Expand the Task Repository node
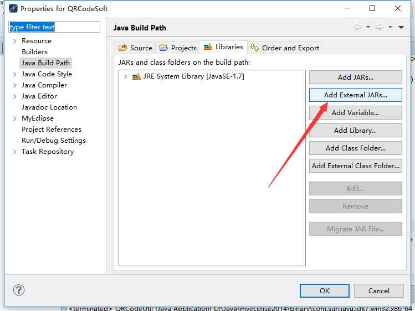415x311 pixels. [15, 152]
